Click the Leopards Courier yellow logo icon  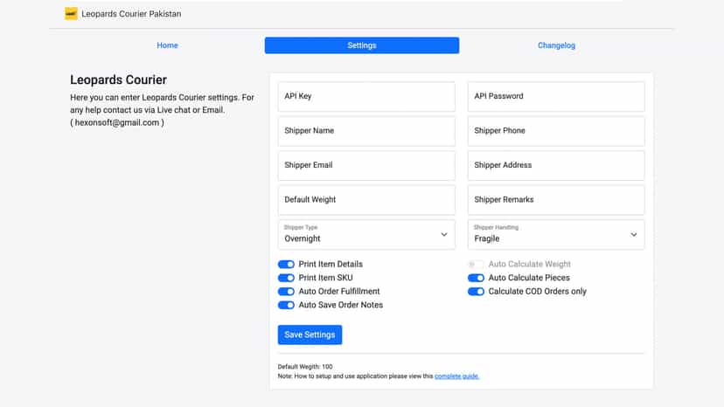[x=71, y=14]
